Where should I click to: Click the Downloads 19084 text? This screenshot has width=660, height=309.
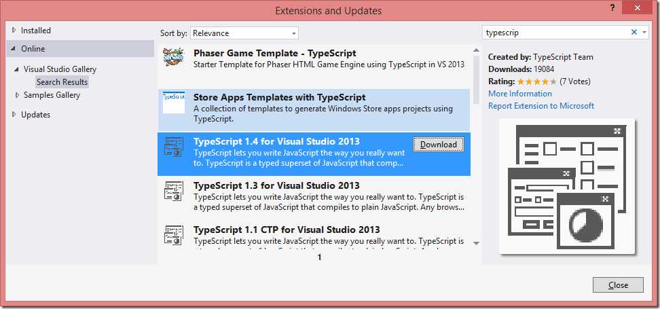(521, 69)
